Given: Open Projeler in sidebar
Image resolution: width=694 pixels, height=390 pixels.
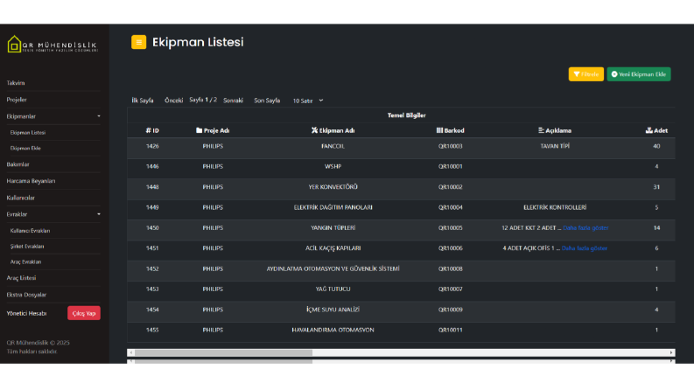Looking at the screenshot, I should [x=17, y=100].
